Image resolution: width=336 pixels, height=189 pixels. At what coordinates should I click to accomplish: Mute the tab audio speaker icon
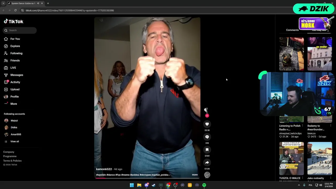(38, 3)
